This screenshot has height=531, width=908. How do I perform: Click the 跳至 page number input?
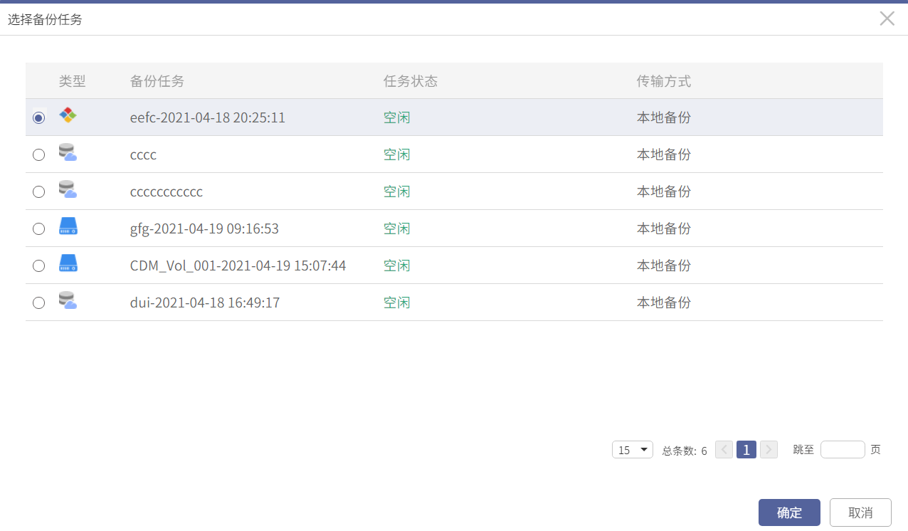point(843,450)
